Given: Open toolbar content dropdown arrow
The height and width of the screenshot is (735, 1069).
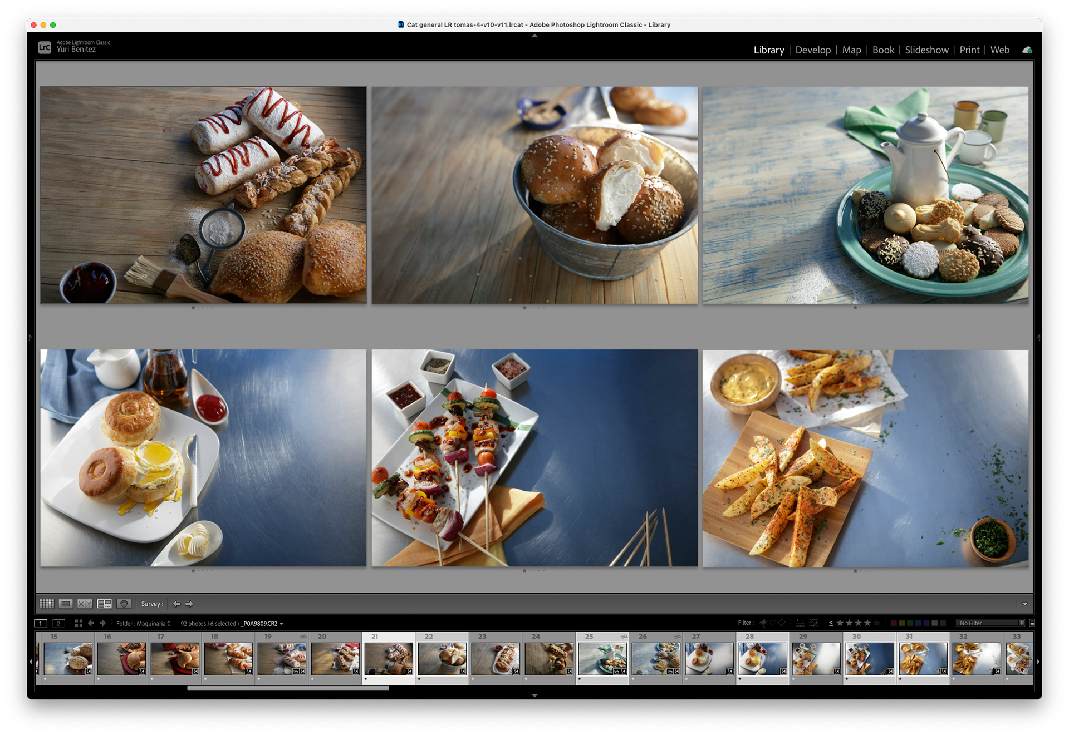Looking at the screenshot, I should [x=1024, y=604].
